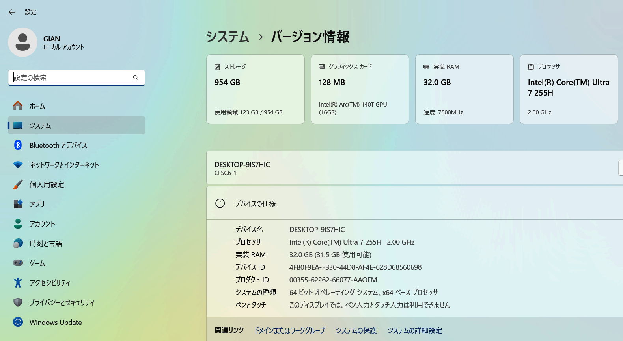Viewport: 623px width, 341px height.
Task: Click the back arrow in Settings header
Action: pos(12,12)
